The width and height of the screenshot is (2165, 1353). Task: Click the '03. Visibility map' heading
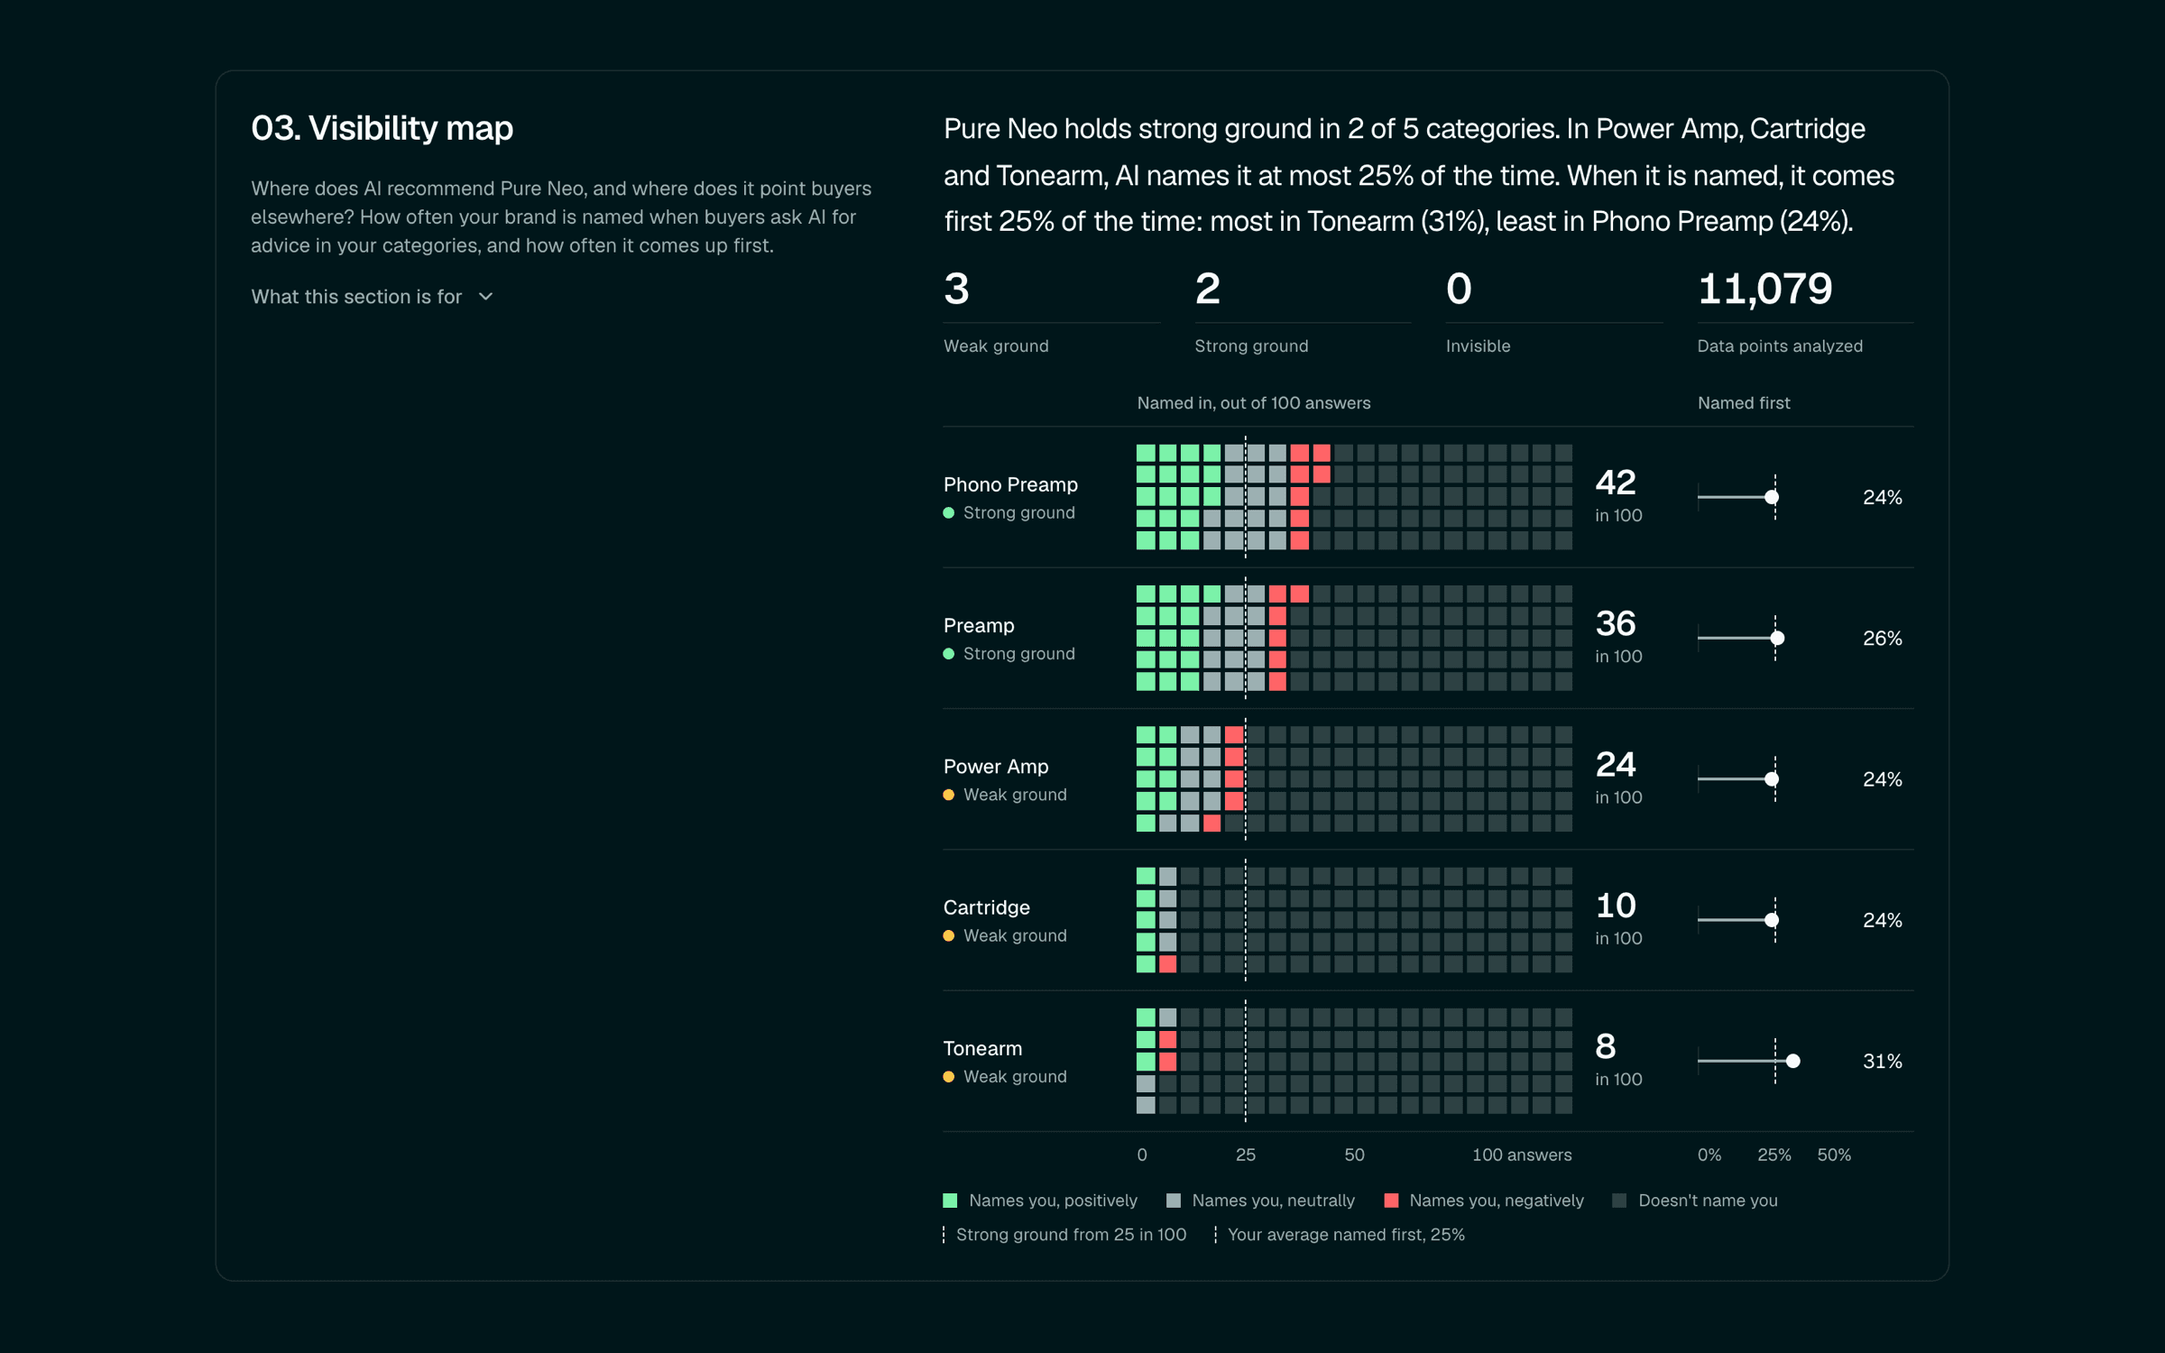coord(382,128)
